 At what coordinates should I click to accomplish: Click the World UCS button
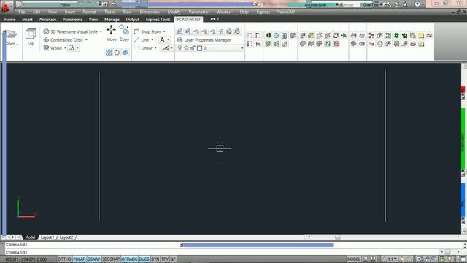[53, 48]
